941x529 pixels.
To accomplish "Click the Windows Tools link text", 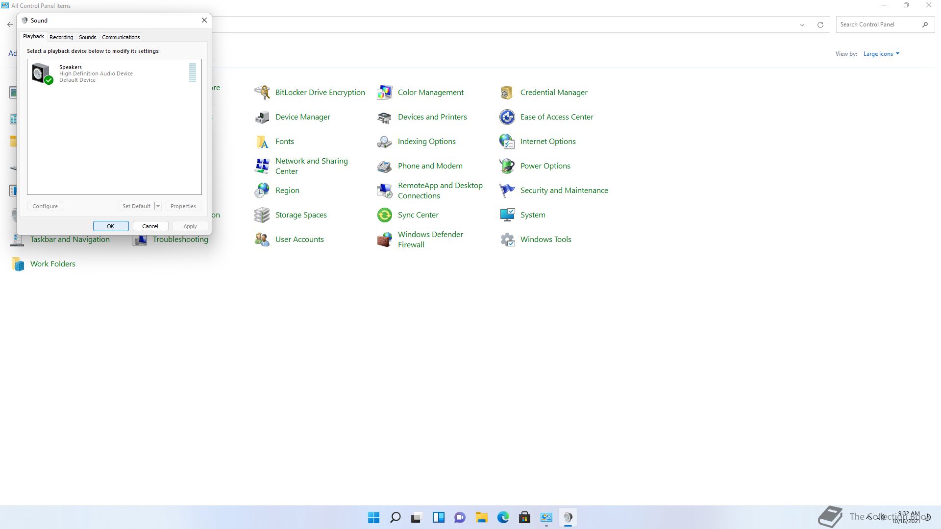I will [546, 239].
